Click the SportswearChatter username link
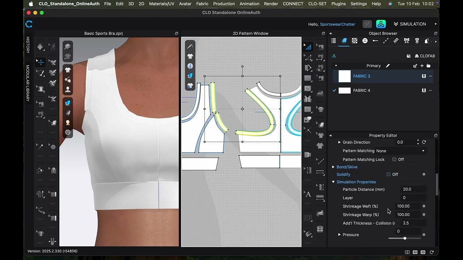This screenshot has height=260, width=463. (337, 24)
